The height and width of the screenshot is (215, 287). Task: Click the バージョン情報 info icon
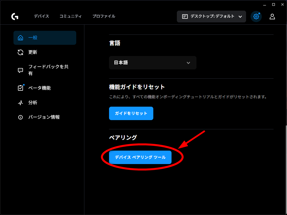(x=20, y=117)
